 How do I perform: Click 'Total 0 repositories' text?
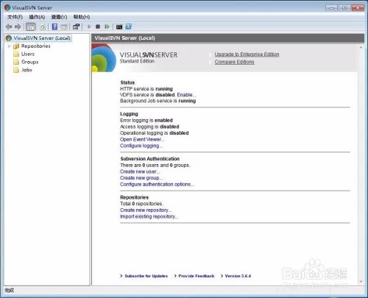pos(141,204)
